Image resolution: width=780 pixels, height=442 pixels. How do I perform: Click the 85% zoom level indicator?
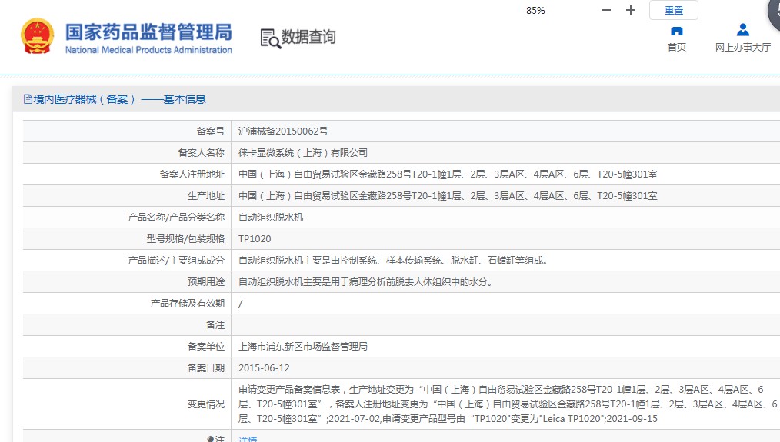(535, 11)
